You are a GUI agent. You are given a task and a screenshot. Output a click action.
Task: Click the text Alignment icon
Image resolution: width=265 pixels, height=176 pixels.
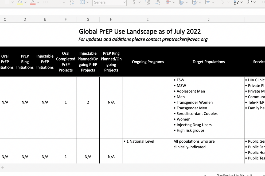59,2
